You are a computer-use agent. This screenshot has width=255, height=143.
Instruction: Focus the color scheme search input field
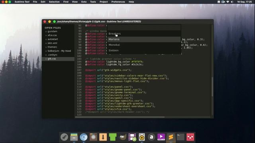coord(144,27)
